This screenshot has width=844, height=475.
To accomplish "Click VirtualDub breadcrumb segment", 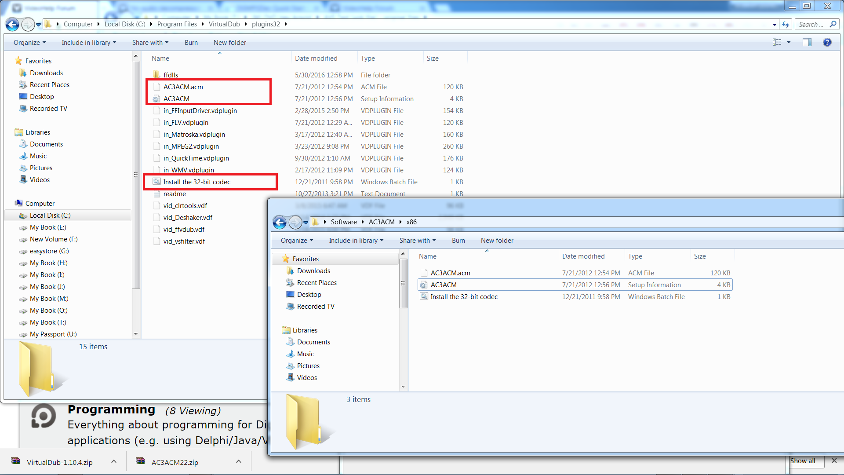I will [224, 24].
